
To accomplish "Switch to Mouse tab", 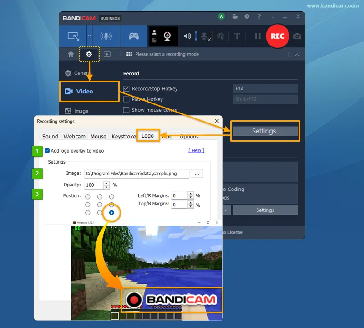I will tap(98, 137).
